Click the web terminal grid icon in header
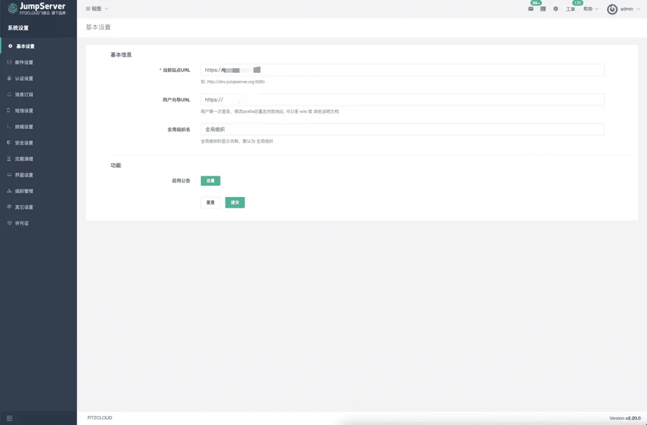The image size is (647, 425). coord(543,9)
